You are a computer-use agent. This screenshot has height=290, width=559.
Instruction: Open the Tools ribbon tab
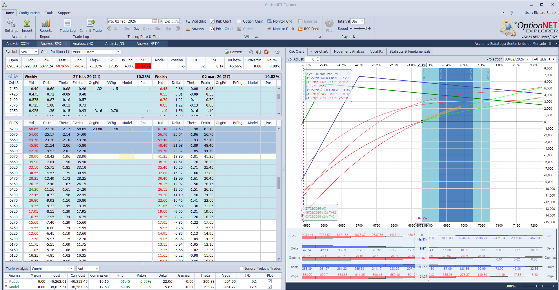click(49, 13)
